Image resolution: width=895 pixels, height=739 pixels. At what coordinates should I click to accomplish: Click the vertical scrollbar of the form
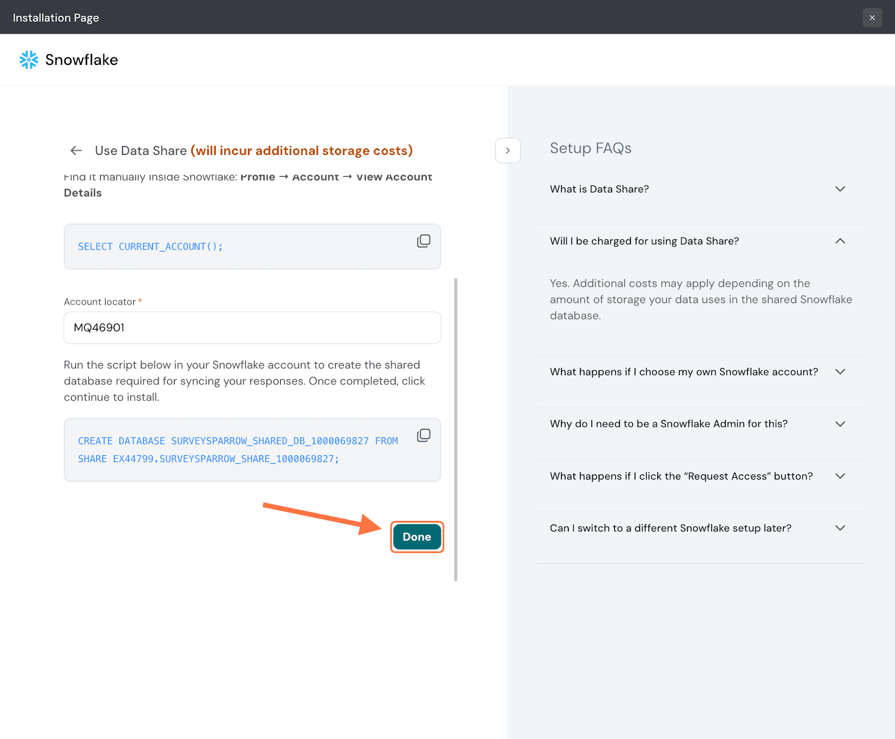pos(456,429)
